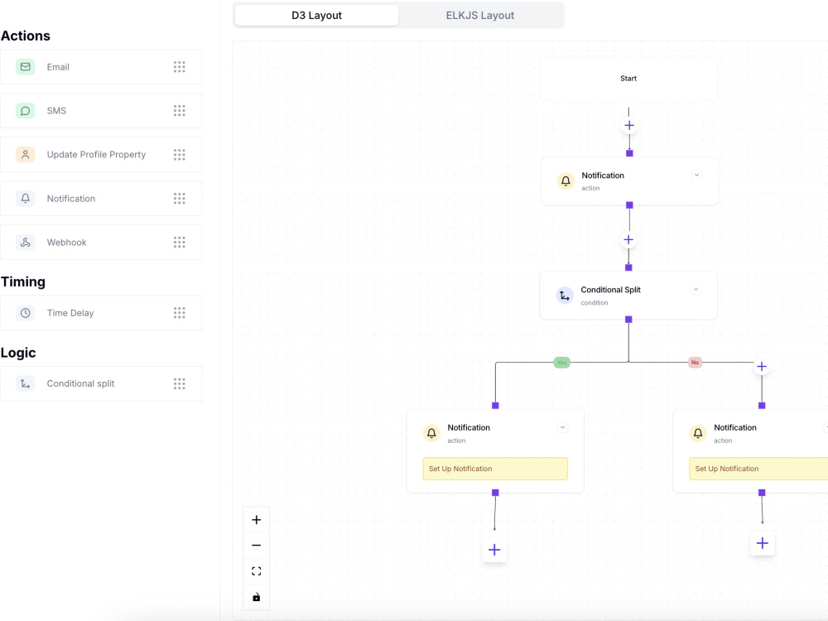Screen dimensions: 828x621
Task: Click the SMS chat bubble icon
Action: pos(26,111)
